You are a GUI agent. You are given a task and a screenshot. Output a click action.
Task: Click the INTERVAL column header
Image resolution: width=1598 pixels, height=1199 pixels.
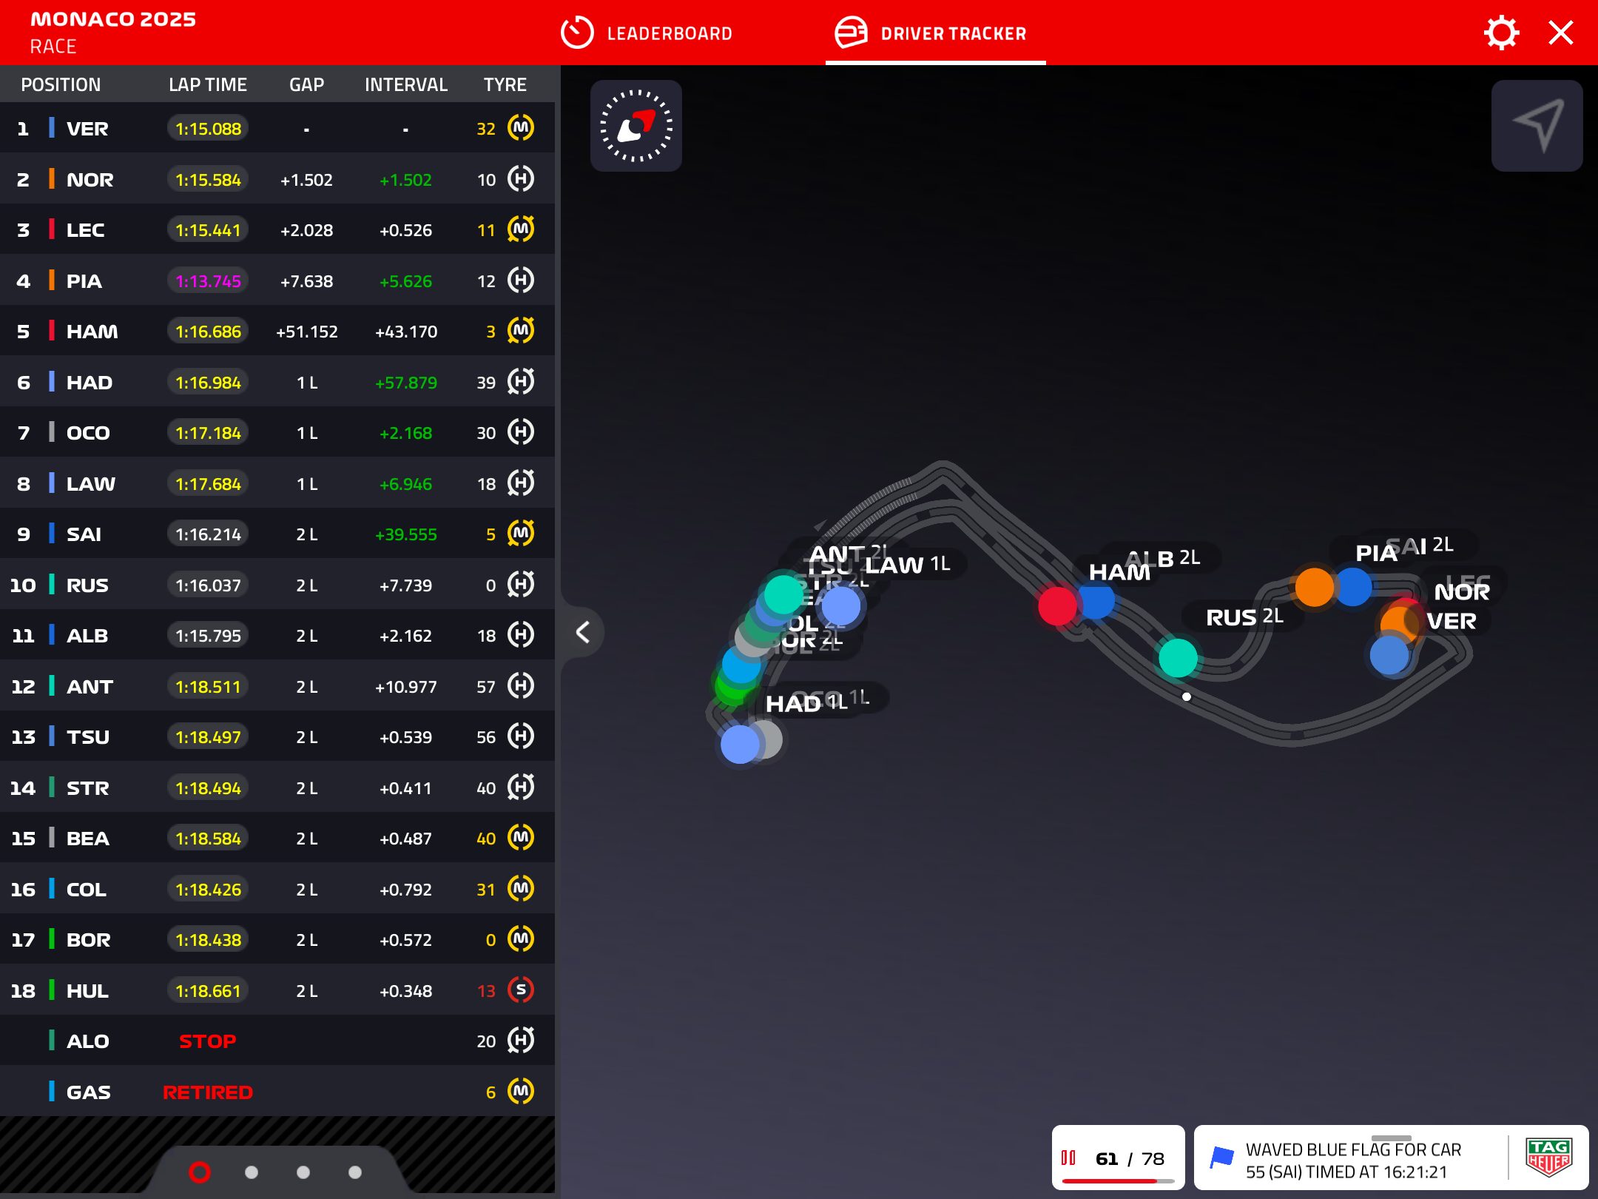coord(405,84)
